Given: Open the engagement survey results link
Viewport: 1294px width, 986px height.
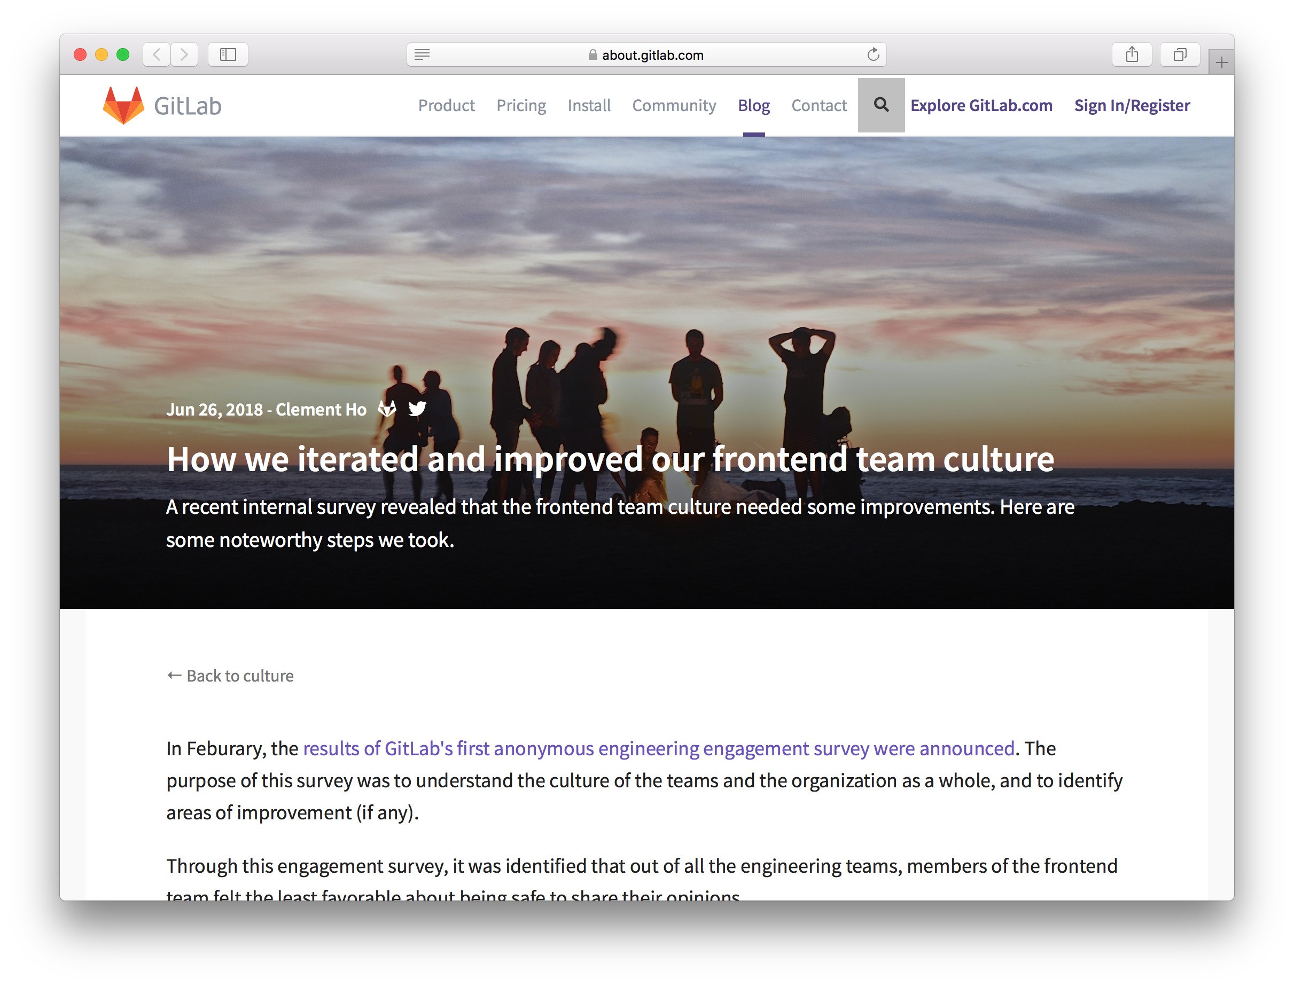Looking at the screenshot, I should click(x=659, y=748).
